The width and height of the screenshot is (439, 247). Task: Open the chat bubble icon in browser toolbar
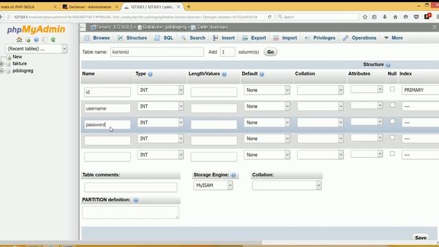pos(405,17)
